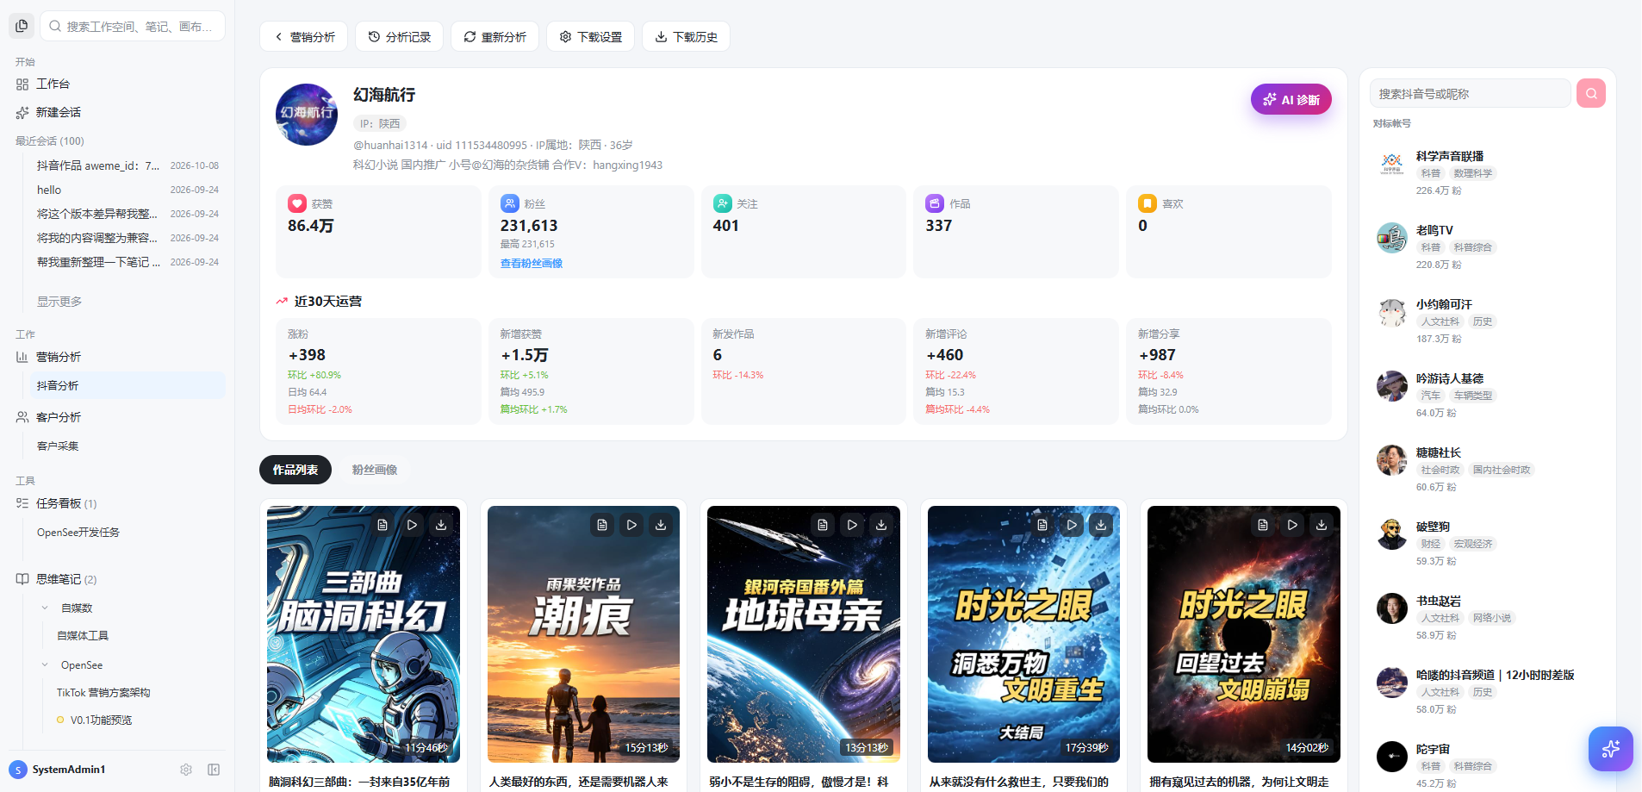
Task: Collapse the OpenSee notes folder
Action: pos(45,665)
